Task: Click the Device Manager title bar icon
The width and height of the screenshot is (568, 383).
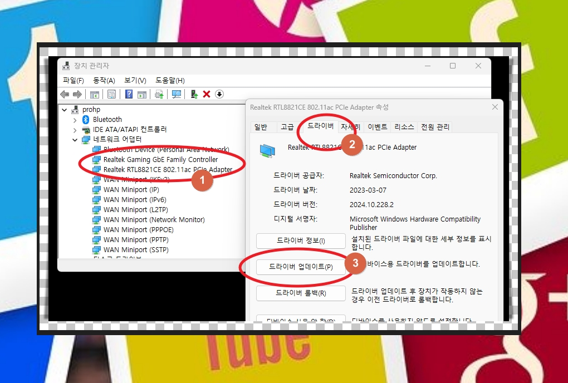Action: tap(66, 66)
